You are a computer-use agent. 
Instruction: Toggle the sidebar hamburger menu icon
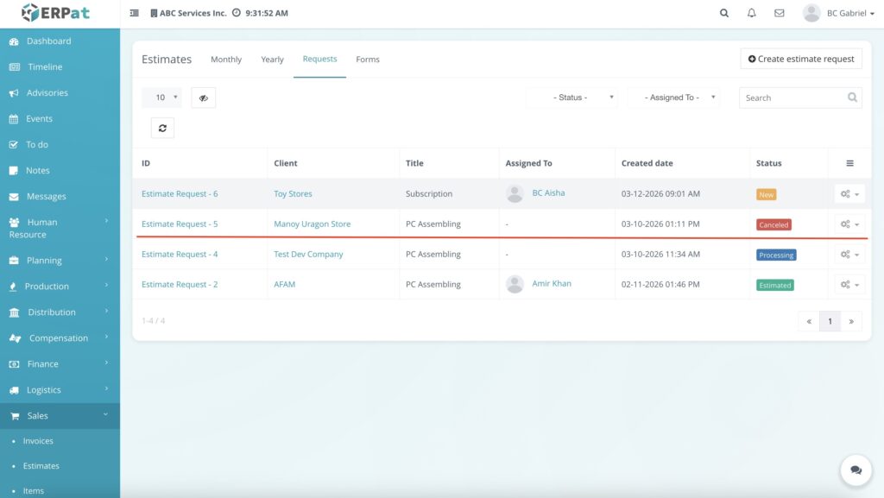tap(134, 14)
